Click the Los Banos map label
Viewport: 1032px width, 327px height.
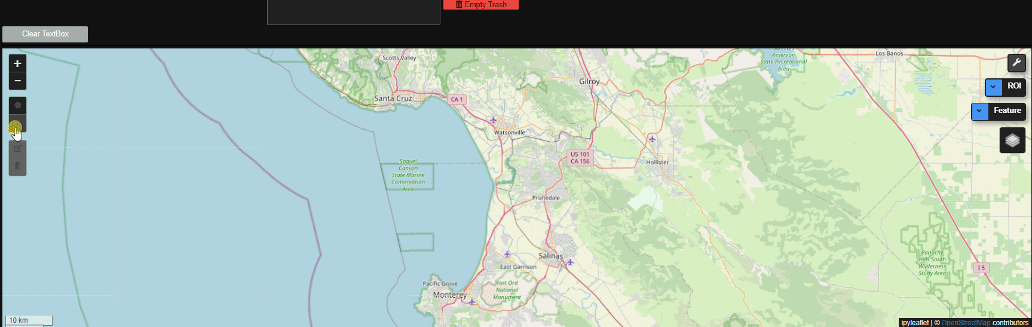point(889,54)
